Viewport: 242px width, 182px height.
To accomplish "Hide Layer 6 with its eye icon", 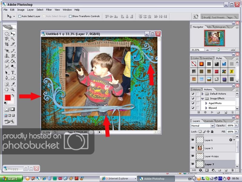I will pos(193,140).
